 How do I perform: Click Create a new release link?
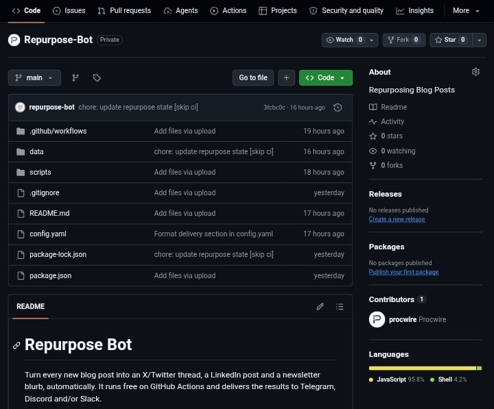click(397, 219)
